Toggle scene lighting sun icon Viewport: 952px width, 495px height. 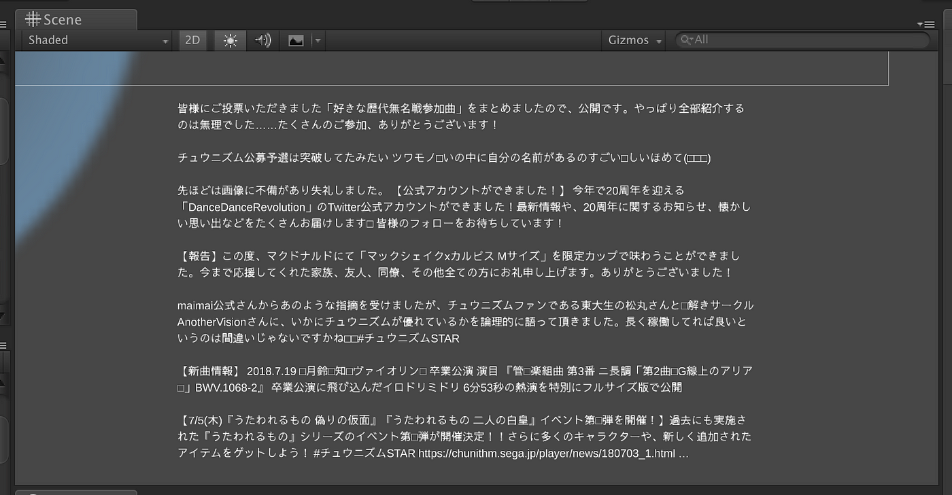pyautogui.click(x=231, y=40)
